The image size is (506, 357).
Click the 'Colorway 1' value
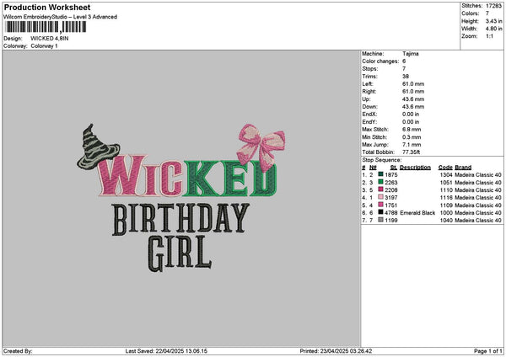pyautogui.click(x=44, y=45)
